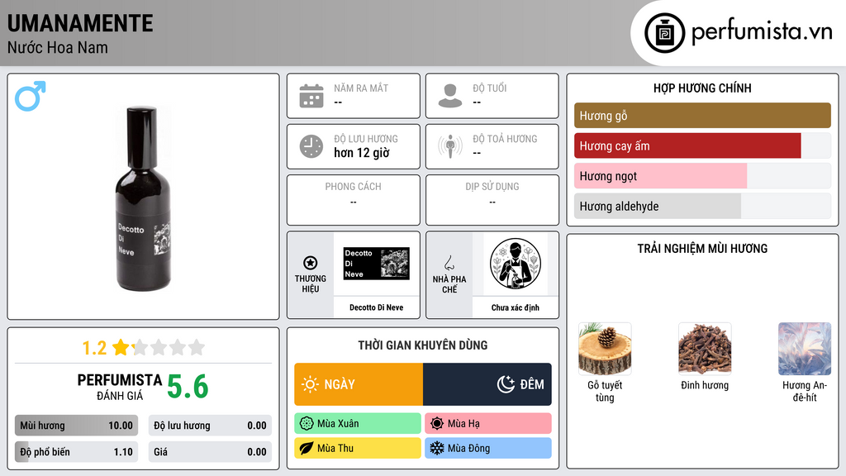The image size is (846, 476).
Task: Click the Hương aldehyde accord bar
Action: [702, 206]
